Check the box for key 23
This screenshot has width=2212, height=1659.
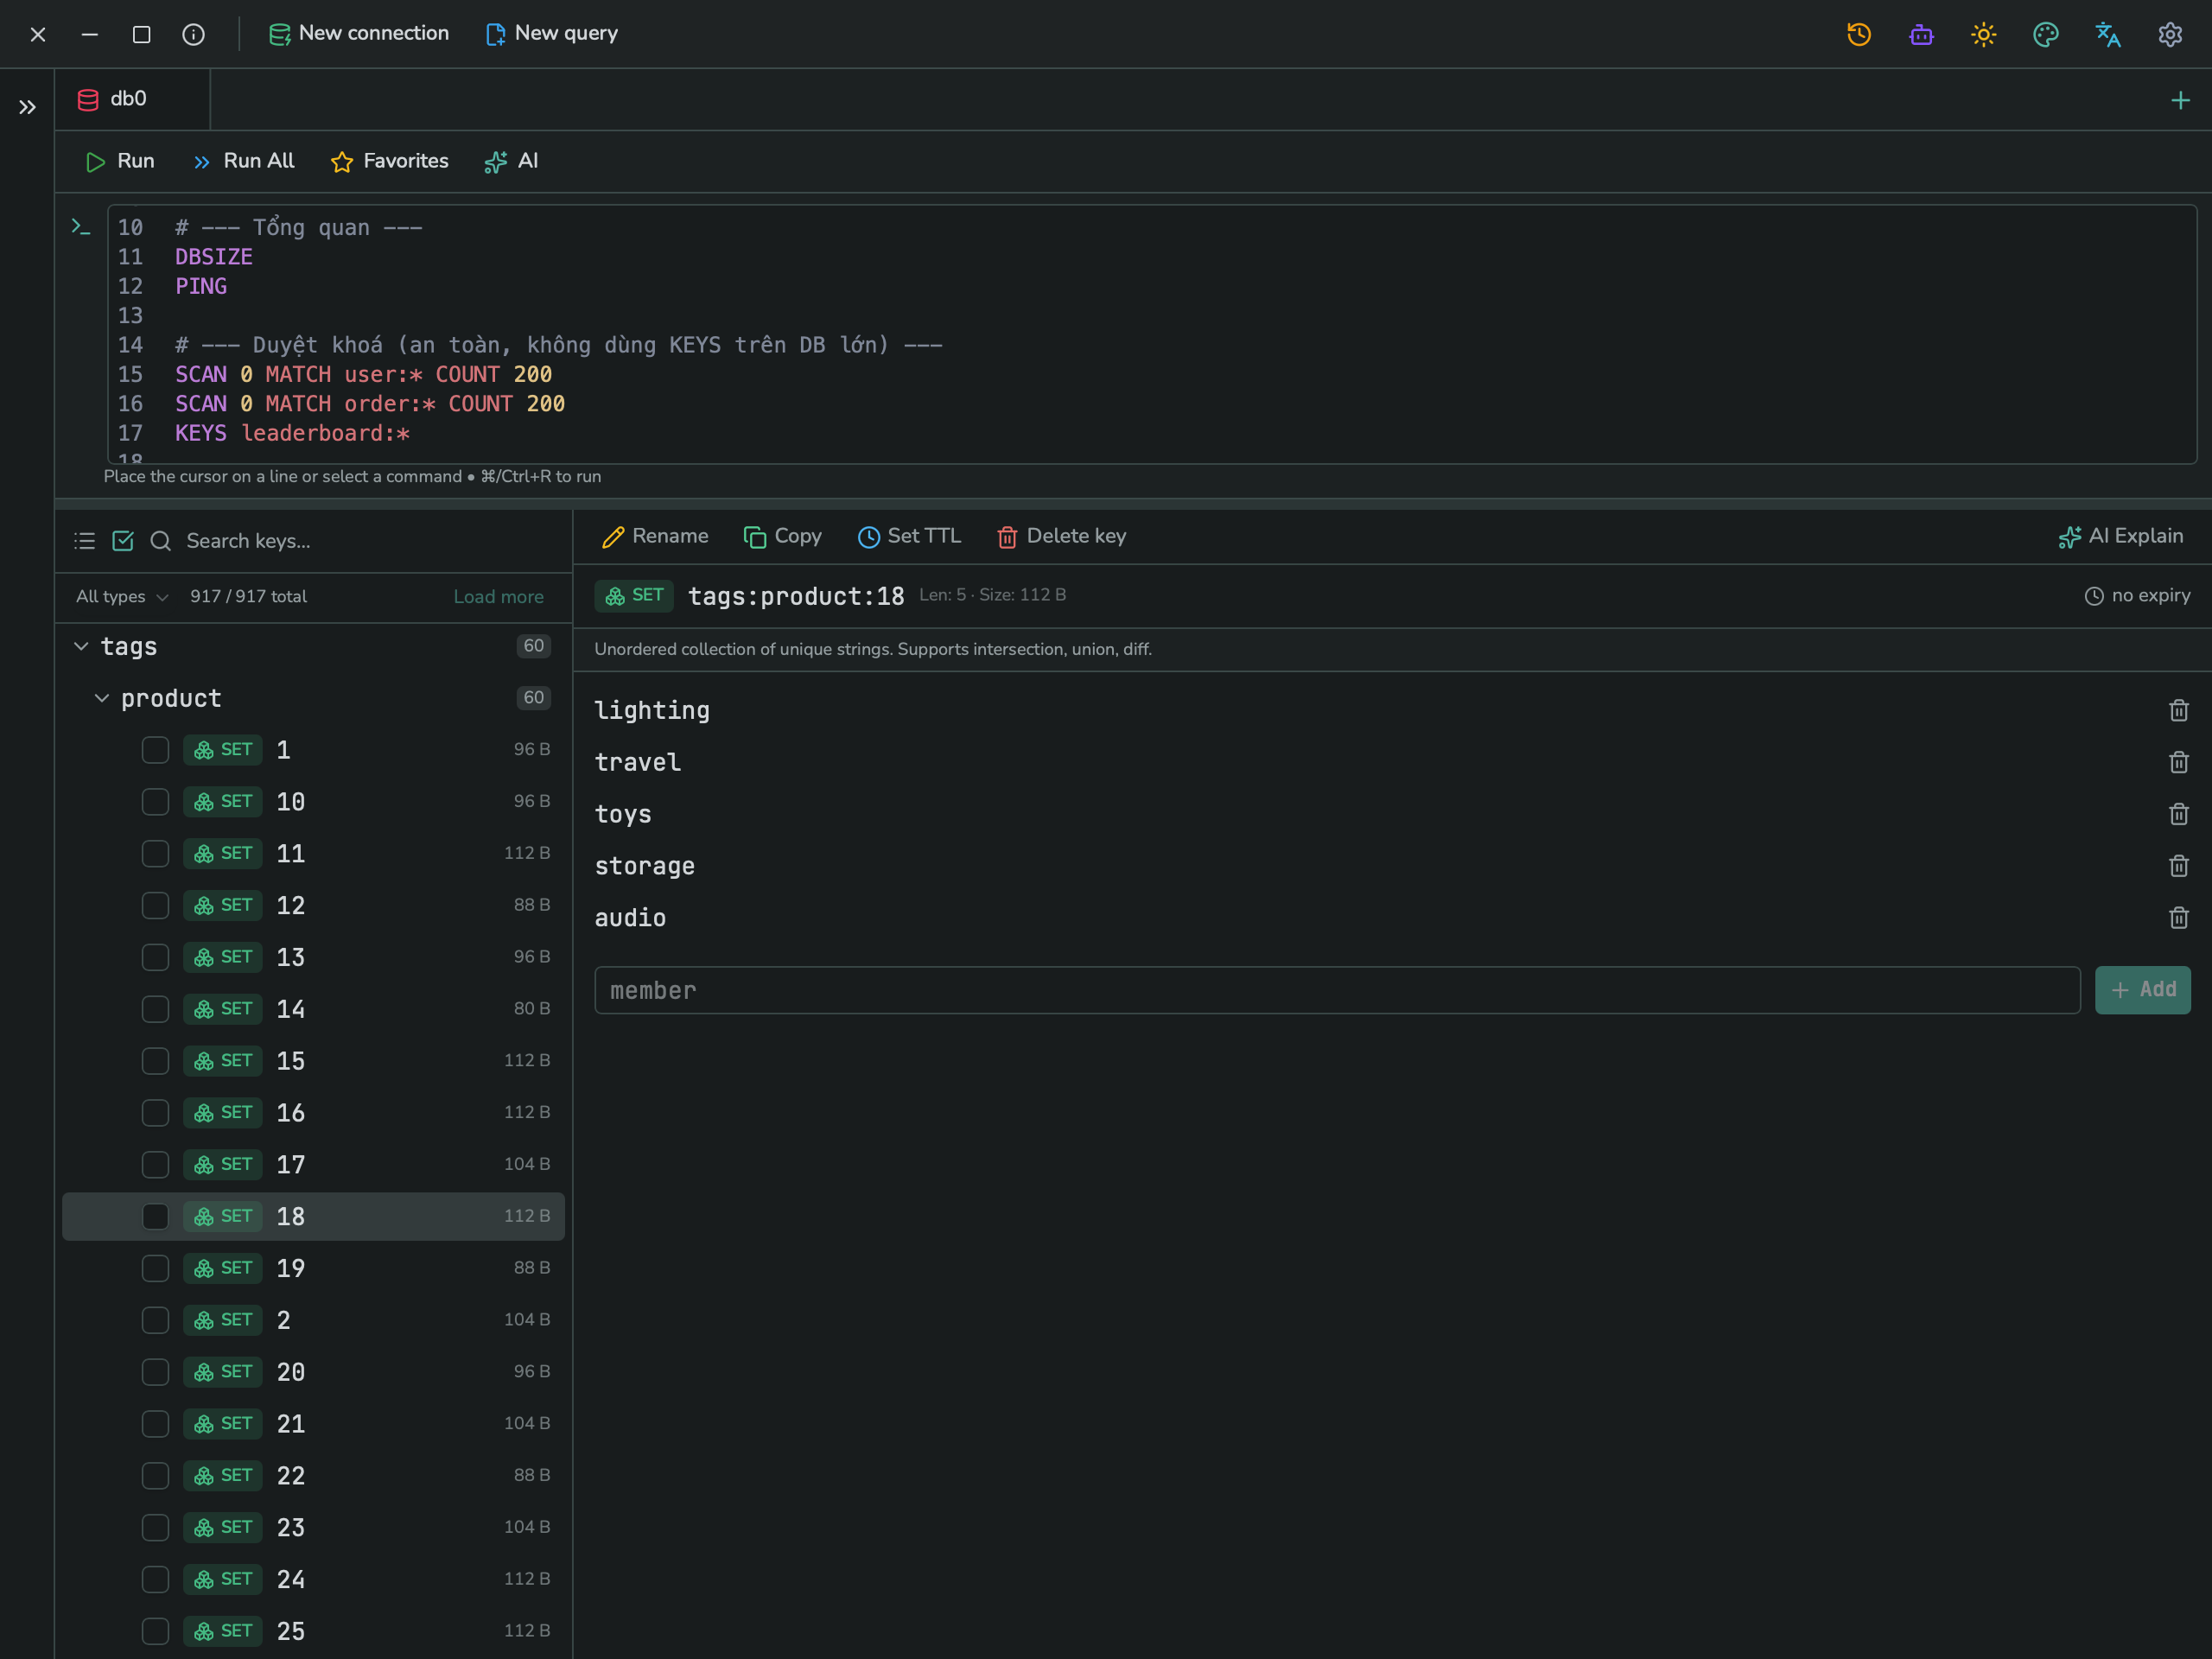[x=155, y=1528]
